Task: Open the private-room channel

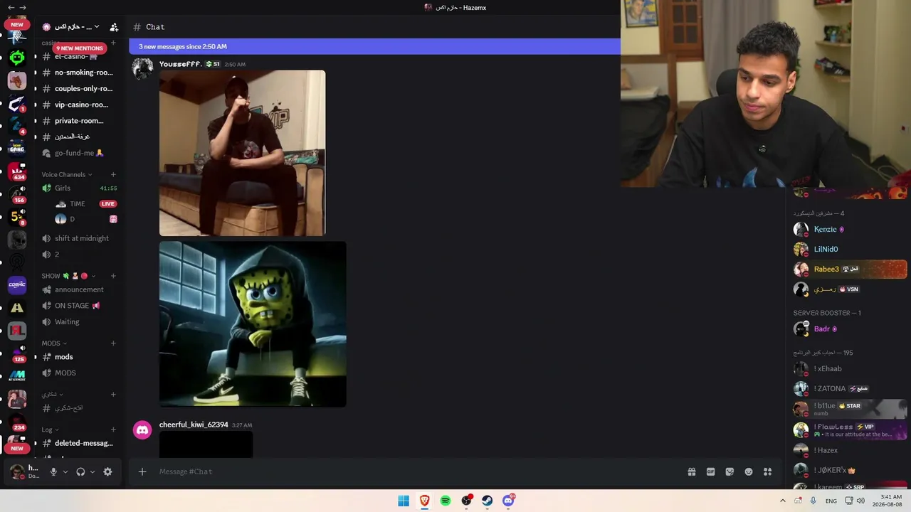Action: coord(78,121)
